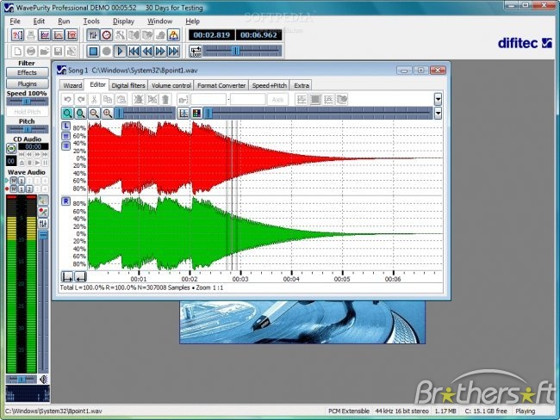Click the speaker icon at sidebar bottom

(x=44, y=380)
